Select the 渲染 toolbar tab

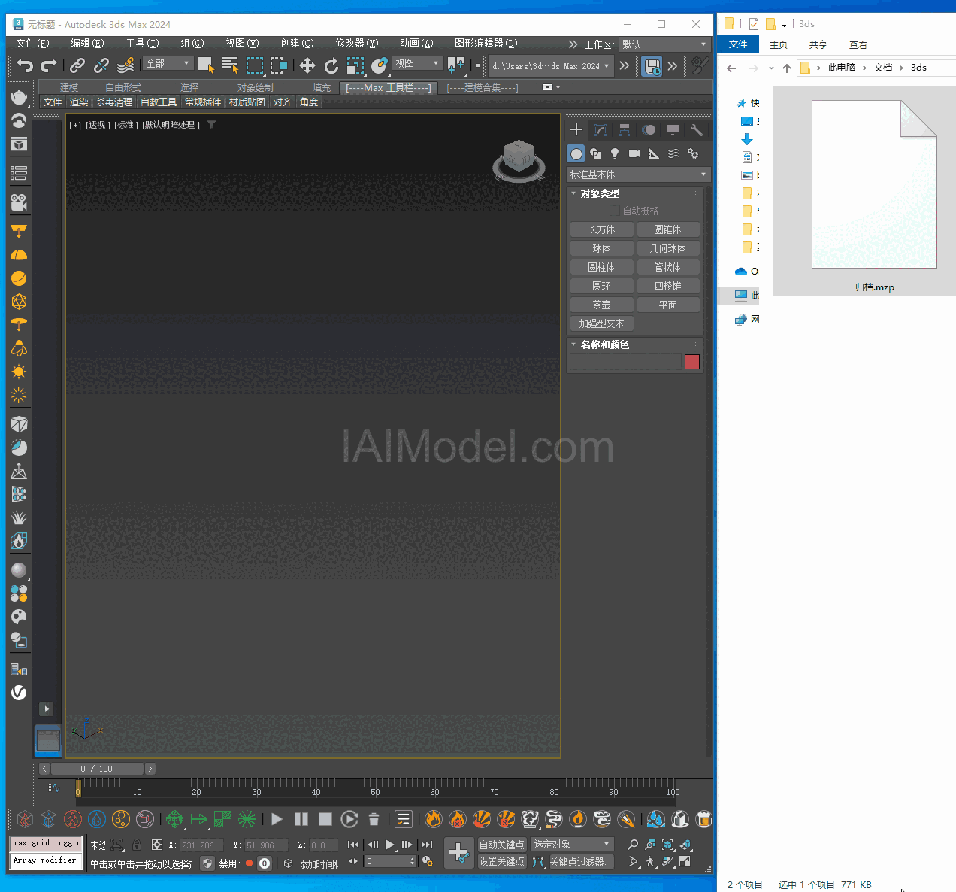pos(79,102)
